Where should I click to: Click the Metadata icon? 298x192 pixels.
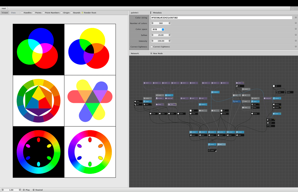click(151, 13)
